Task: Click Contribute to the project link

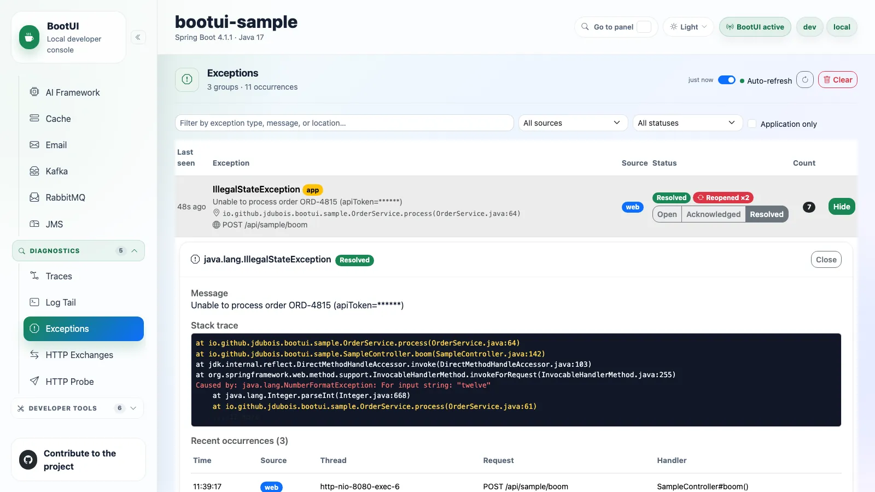Action: (78, 460)
